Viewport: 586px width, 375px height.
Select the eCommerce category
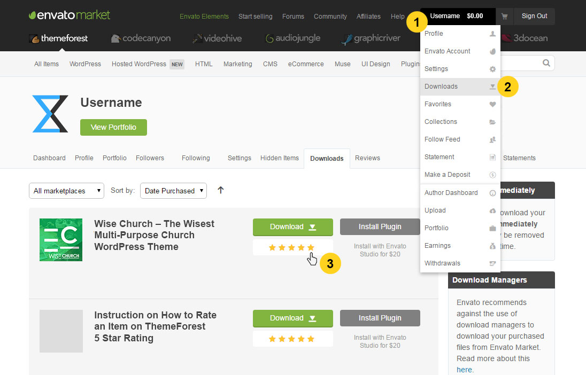[x=306, y=64]
